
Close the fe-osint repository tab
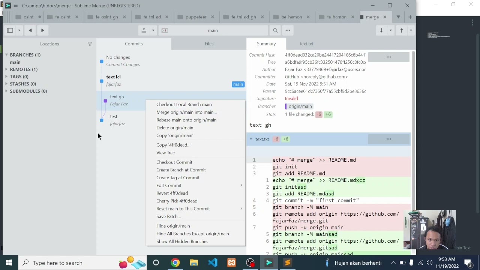77,17
